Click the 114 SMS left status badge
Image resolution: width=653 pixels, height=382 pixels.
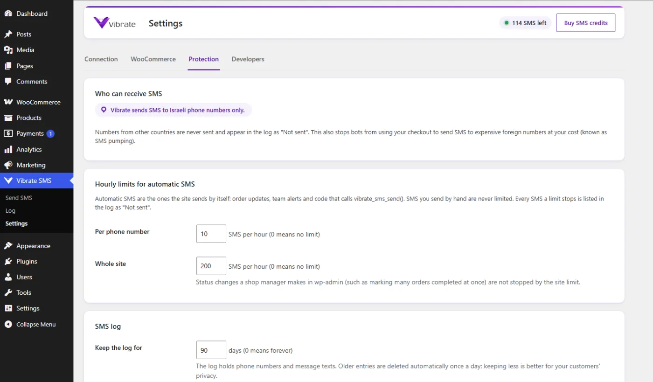tap(526, 23)
